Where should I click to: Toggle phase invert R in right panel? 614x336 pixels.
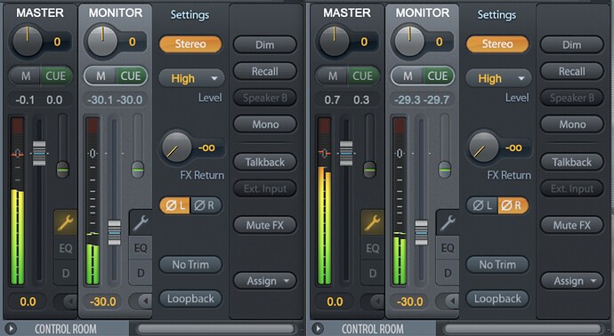click(x=513, y=205)
